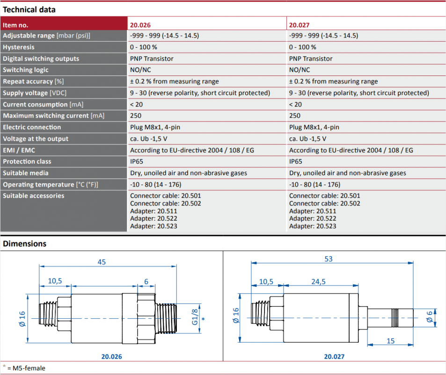
Task: Click item number 20.027 in the table header
Action: point(299,25)
